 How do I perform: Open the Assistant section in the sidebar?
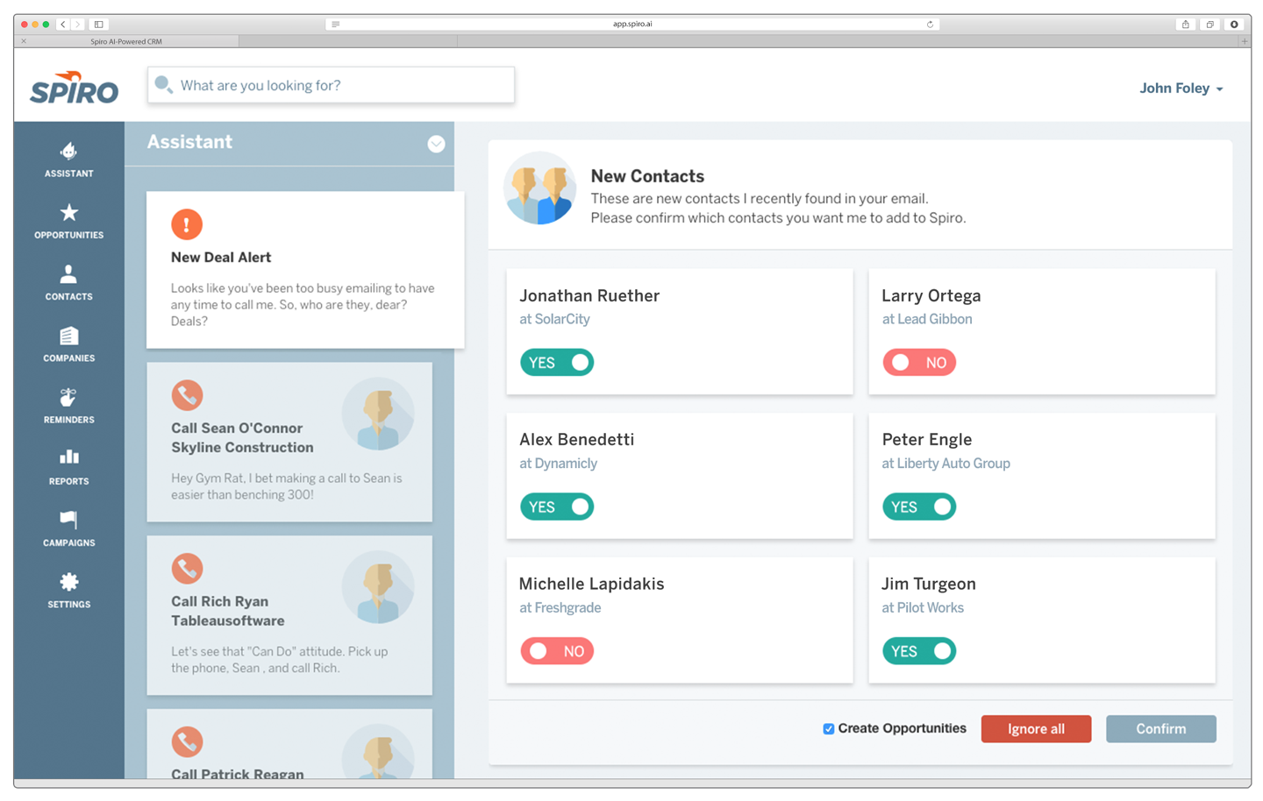[68, 159]
